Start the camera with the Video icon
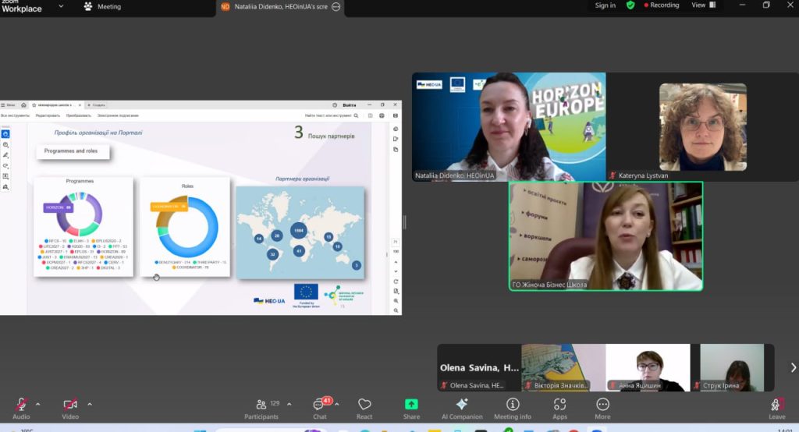This screenshot has height=432, width=799. (70, 405)
